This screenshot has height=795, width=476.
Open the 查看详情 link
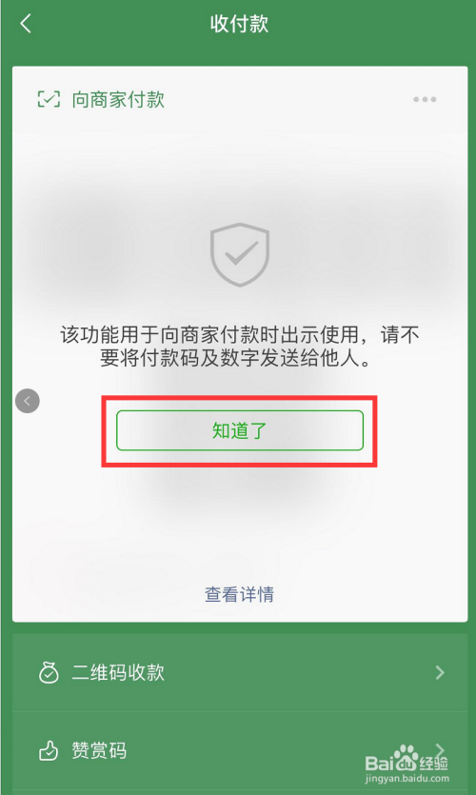tap(239, 594)
